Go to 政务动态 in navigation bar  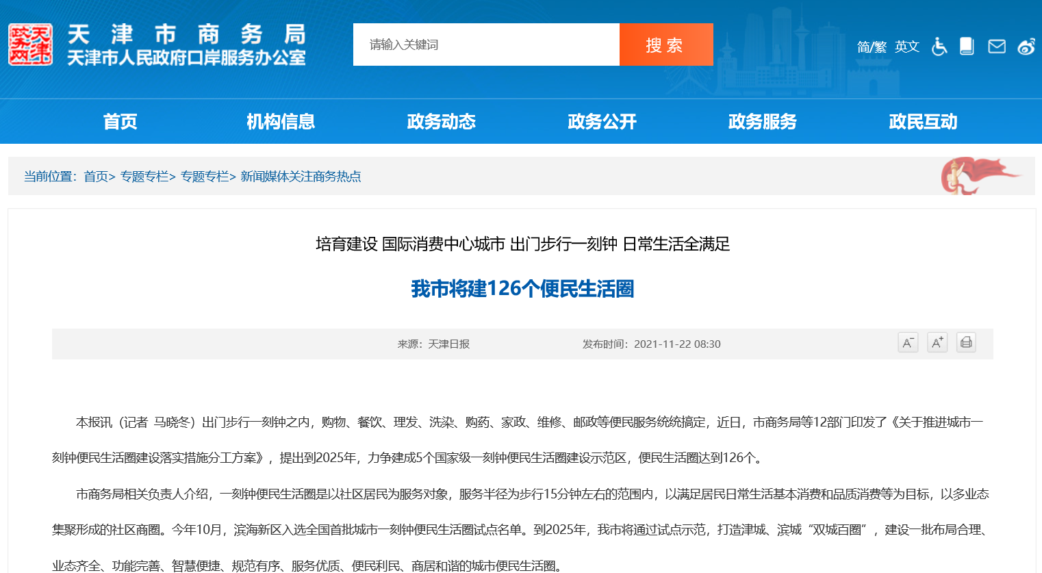(441, 122)
